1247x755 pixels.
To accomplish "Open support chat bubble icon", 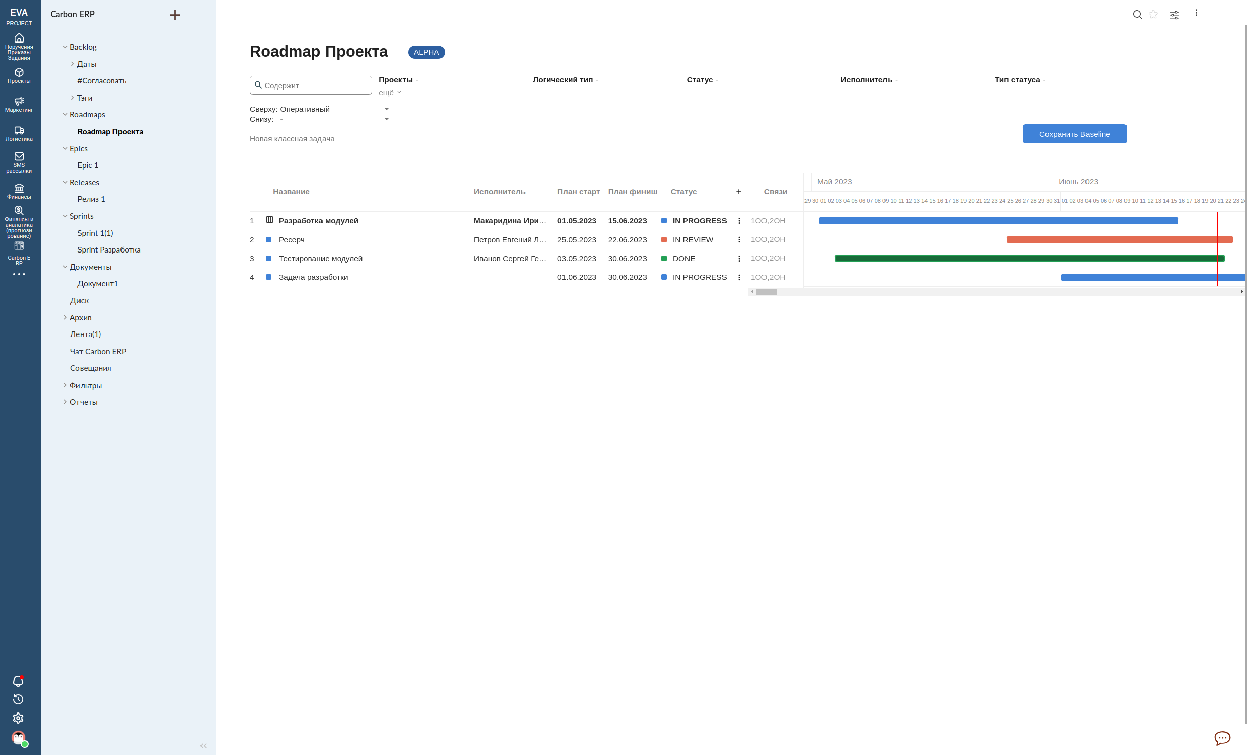I will (1222, 738).
